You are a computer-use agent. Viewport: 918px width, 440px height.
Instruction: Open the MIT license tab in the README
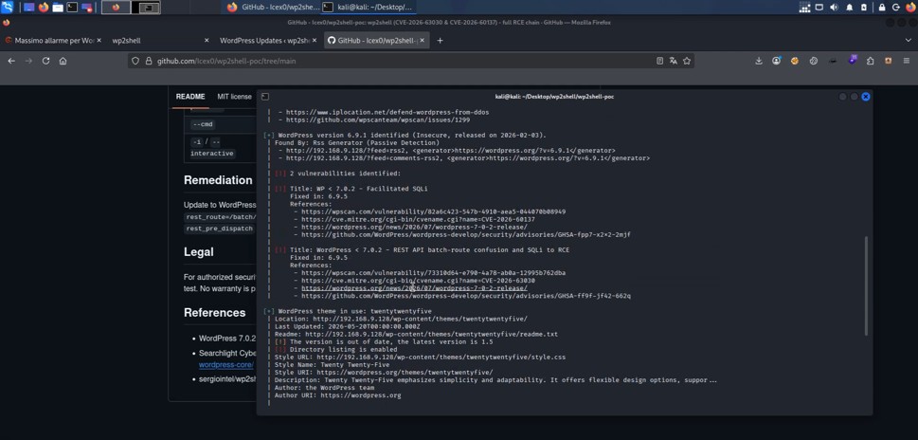click(x=234, y=97)
